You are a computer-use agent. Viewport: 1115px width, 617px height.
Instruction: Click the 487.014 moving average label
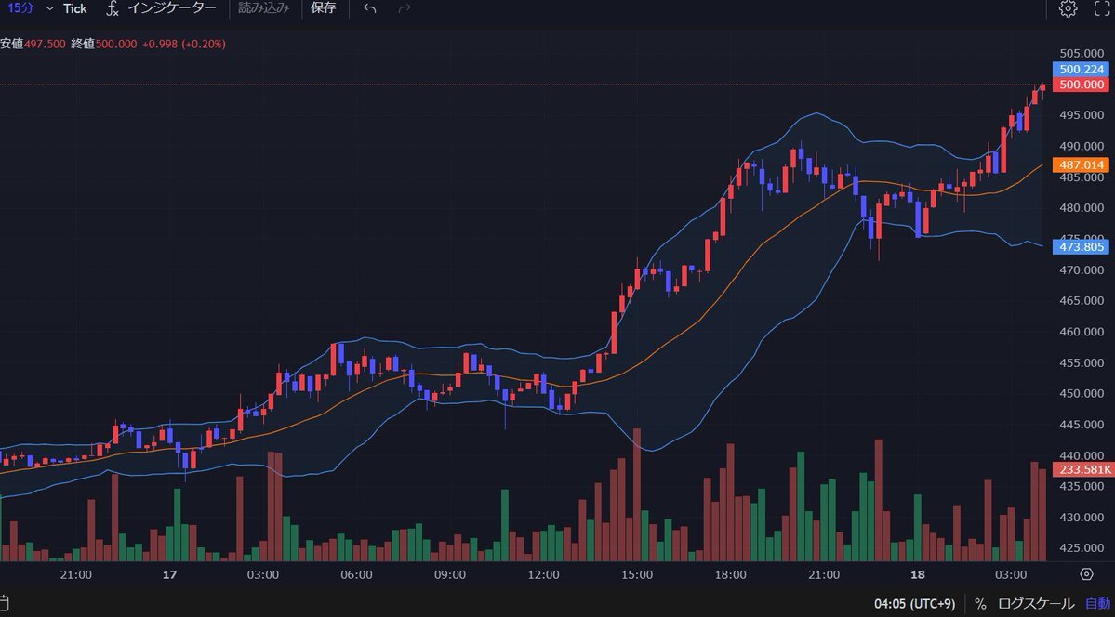point(1081,164)
